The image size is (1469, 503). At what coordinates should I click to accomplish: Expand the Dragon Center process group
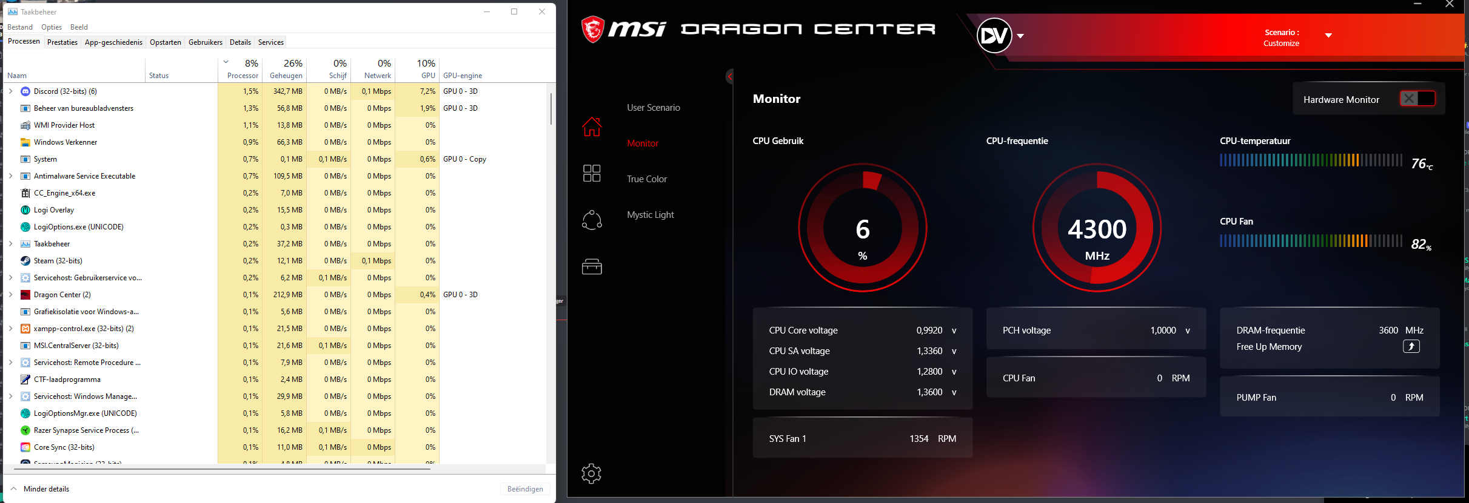pos(11,295)
